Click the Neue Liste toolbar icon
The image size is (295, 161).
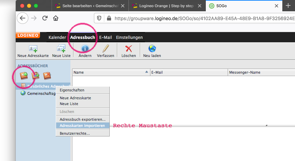click(x=61, y=48)
